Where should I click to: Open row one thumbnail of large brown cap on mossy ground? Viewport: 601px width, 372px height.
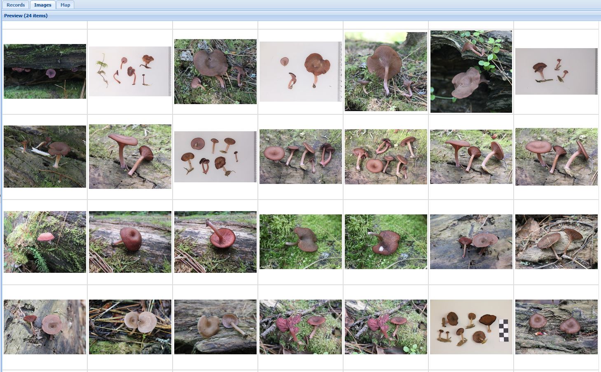215,72
